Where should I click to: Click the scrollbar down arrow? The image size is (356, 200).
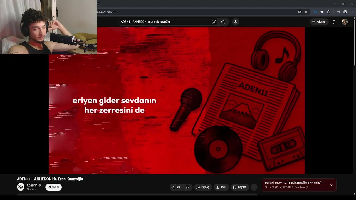click(x=354, y=194)
